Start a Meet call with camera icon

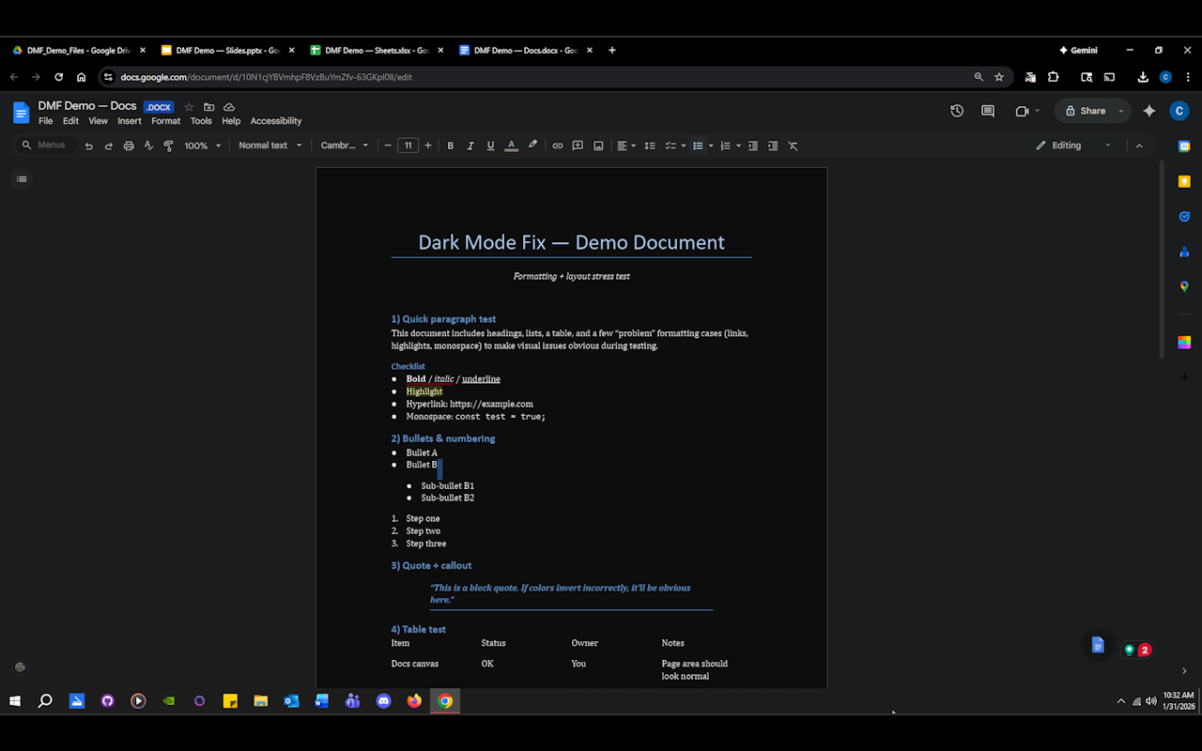[x=1022, y=111]
